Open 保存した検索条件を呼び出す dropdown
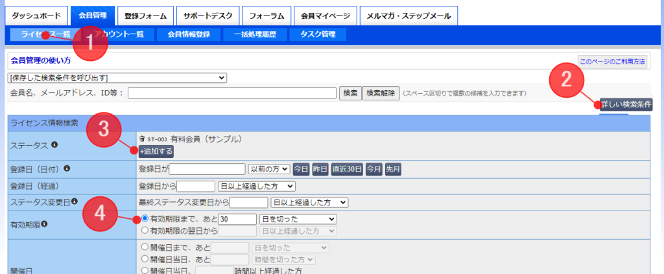The height and width of the screenshot is (274, 664). (117, 78)
